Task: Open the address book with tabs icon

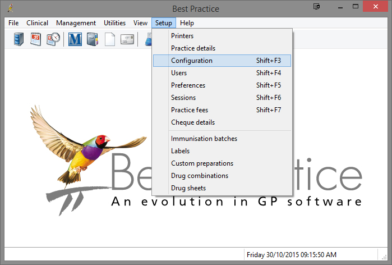Action: 93,39
